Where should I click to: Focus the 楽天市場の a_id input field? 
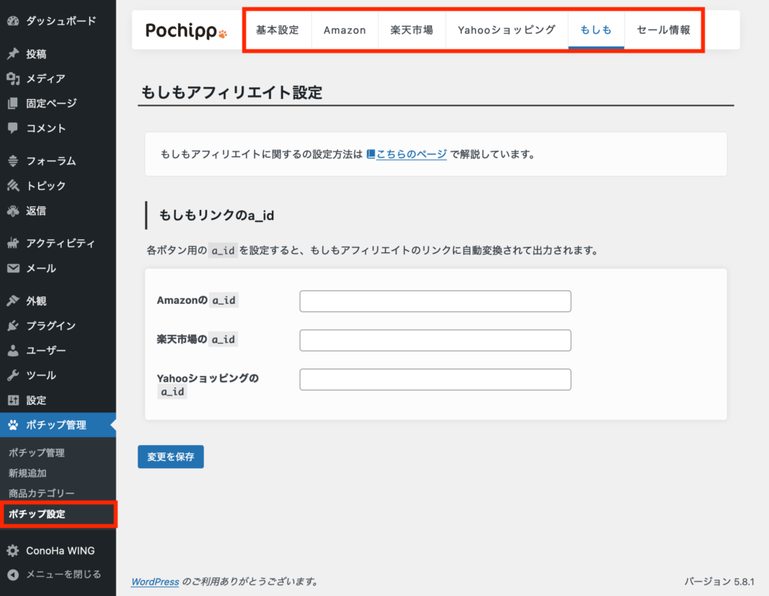coord(436,340)
